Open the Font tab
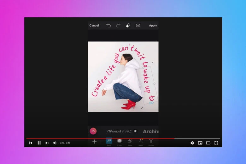 [x=109, y=141]
